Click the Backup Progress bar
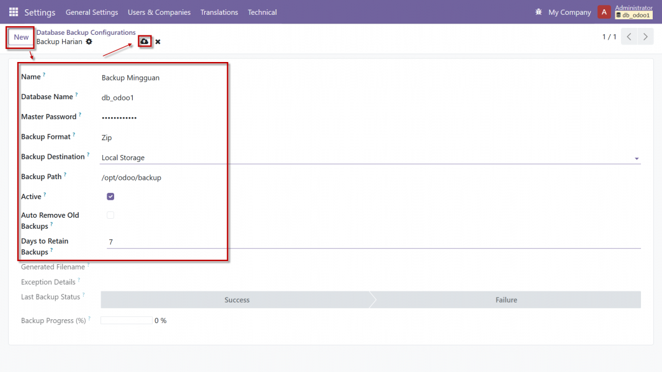 126,321
